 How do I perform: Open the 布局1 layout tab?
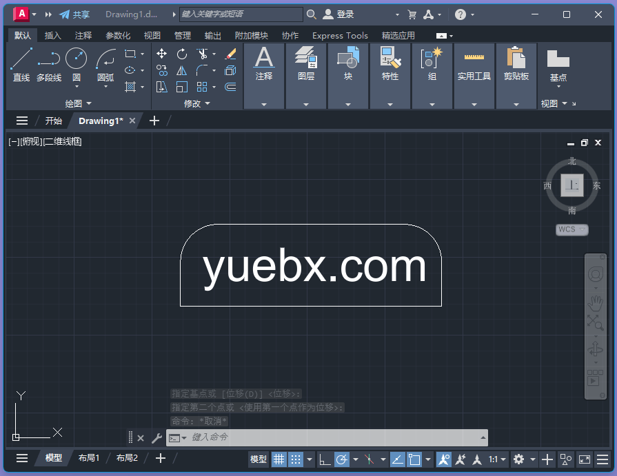pos(89,458)
